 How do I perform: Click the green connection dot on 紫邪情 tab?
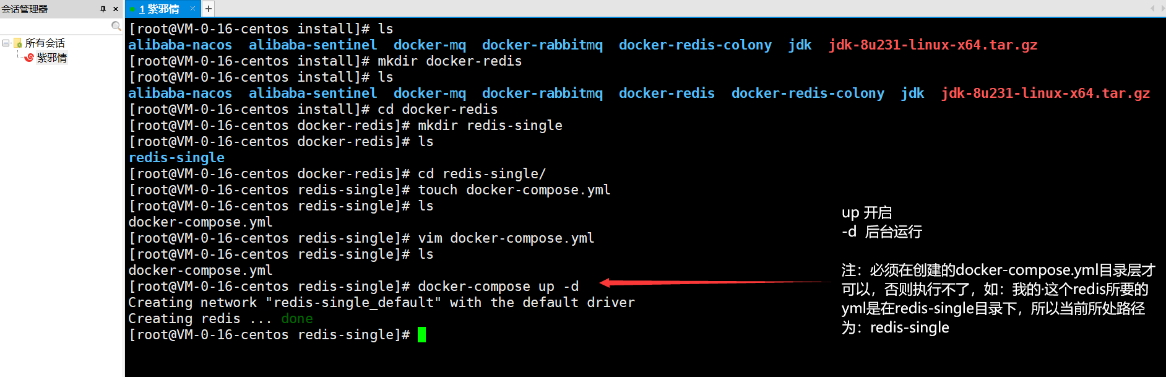tap(132, 9)
